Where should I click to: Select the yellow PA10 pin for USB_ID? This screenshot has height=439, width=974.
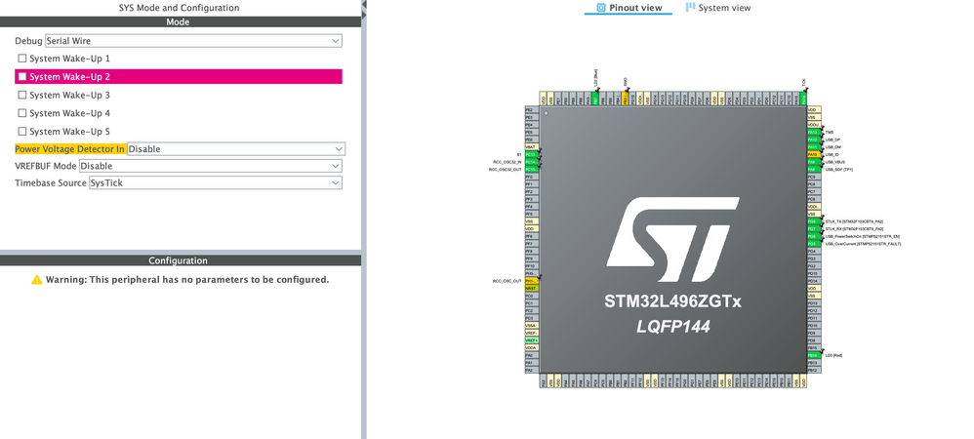pyautogui.click(x=814, y=154)
